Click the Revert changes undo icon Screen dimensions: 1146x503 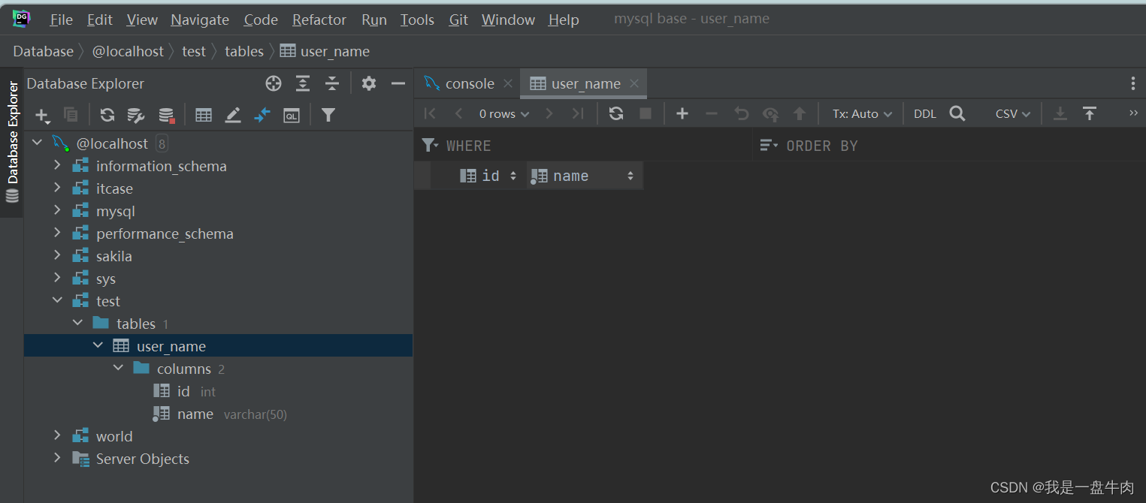(741, 113)
